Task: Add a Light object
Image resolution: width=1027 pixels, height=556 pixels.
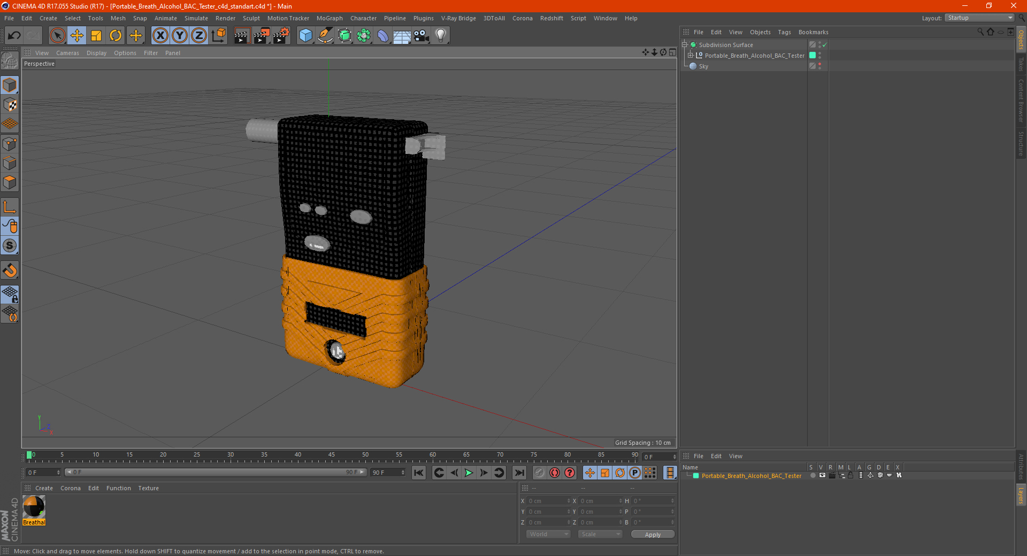Action: [441, 36]
